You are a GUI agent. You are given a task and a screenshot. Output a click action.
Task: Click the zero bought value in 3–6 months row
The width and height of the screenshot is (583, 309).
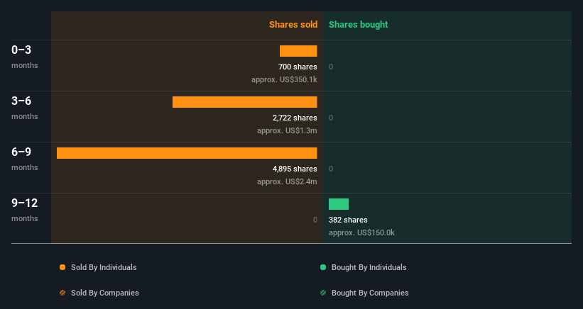(331, 118)
